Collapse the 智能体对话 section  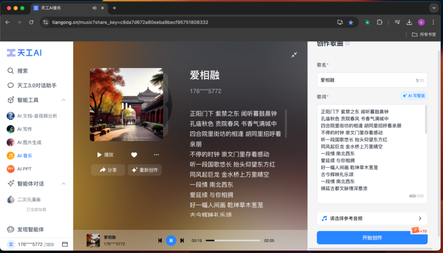click(x=64, y=183)
